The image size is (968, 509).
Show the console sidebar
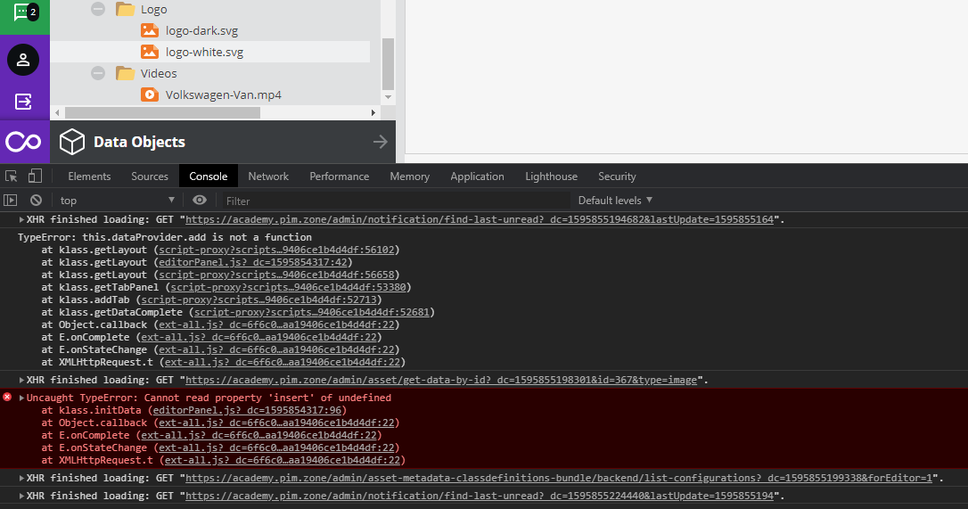[11, 201]
